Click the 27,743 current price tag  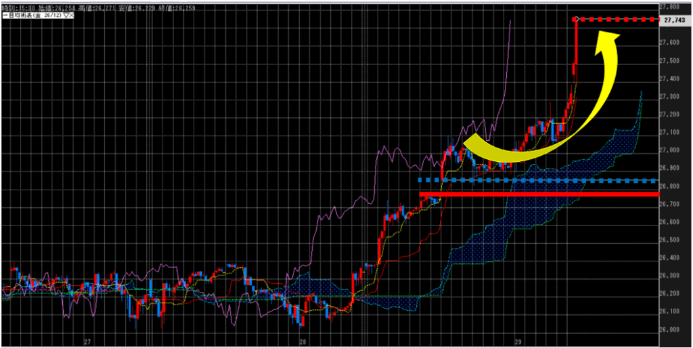pyautogui.click(x=673, y=20)
